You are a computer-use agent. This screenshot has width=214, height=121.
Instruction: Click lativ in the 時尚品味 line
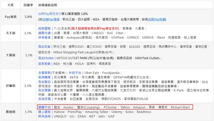pos(102,116)
